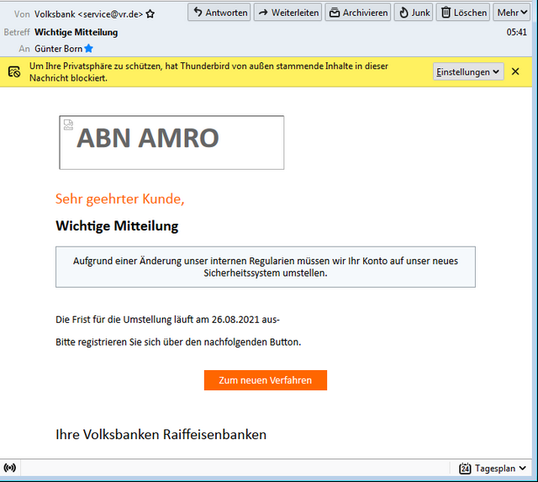Click the time stamp 05:41

pyautogui.click(x=516, y=32)
